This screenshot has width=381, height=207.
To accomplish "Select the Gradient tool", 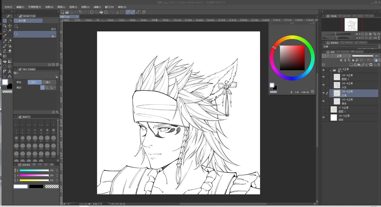I will coord(10,61).
